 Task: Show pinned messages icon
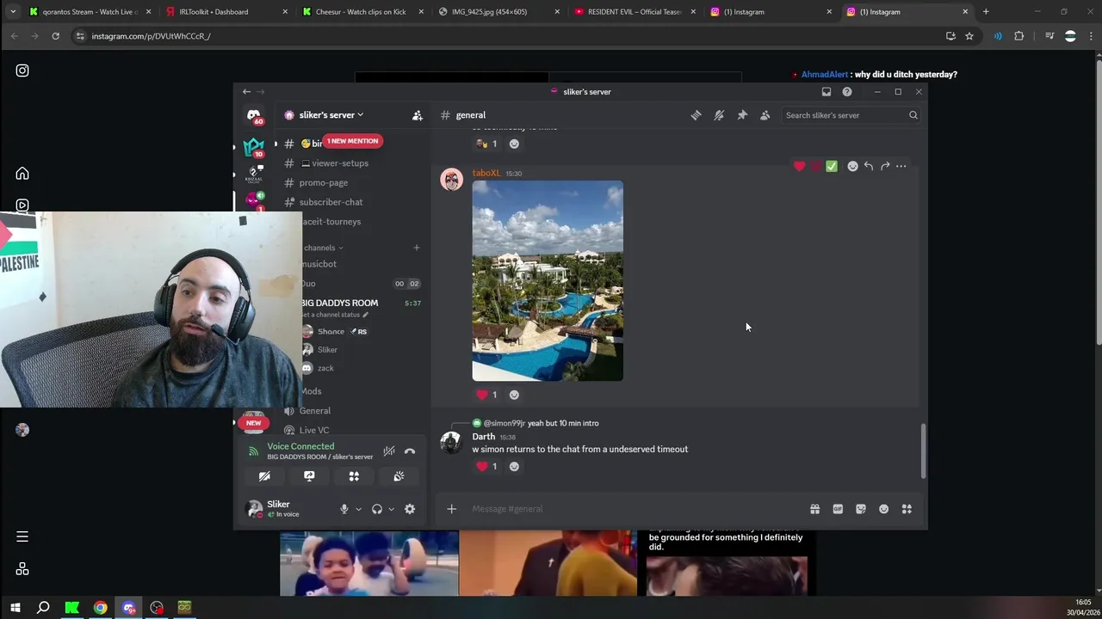[742, 115]
